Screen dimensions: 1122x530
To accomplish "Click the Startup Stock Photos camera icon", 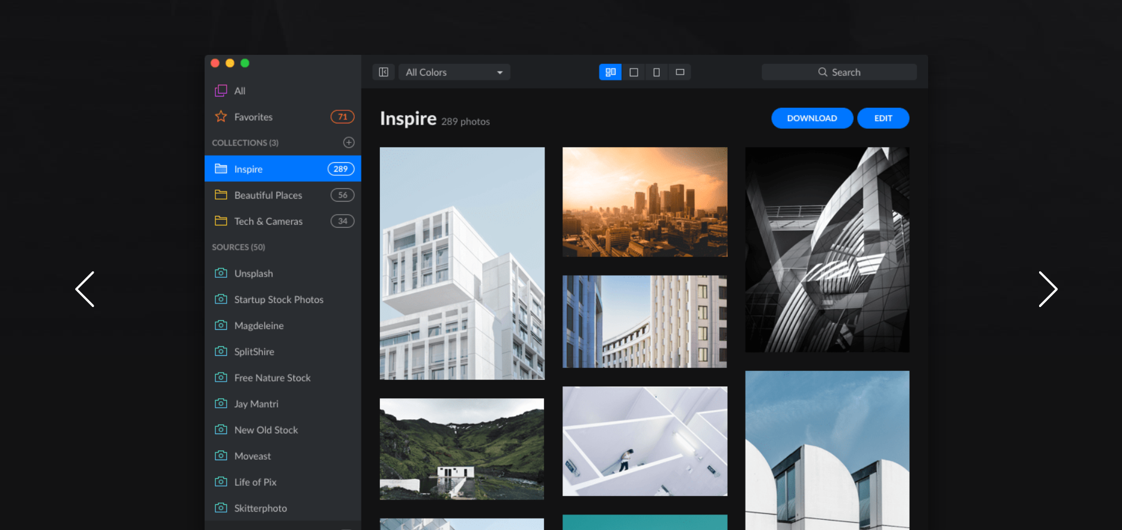I will click(221, 299).
